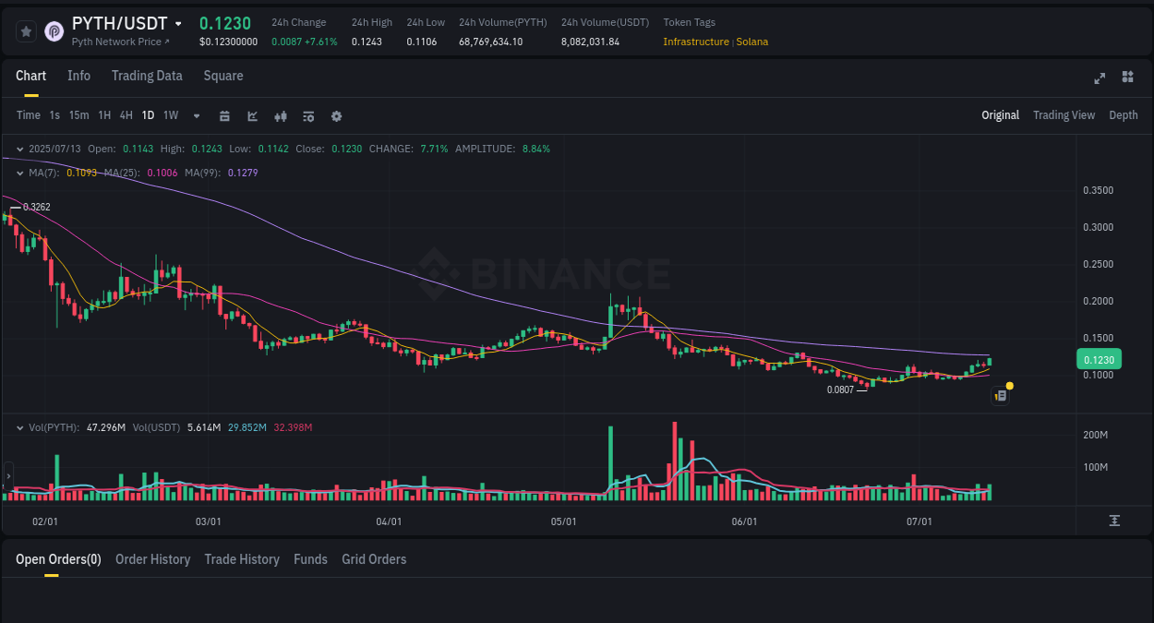Viewport: 1154px width, 623px height.
Task: Enter fullscreen chart mode via expand icon
Action: coord(1099,78)
